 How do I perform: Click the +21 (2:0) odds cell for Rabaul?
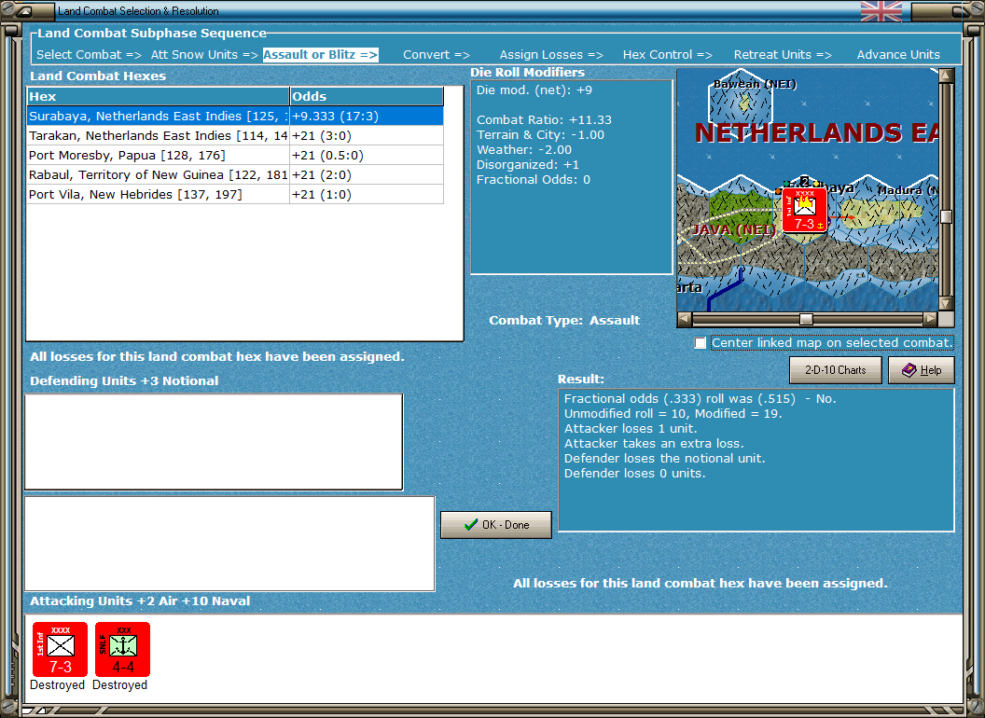click(x=367, y=174)
